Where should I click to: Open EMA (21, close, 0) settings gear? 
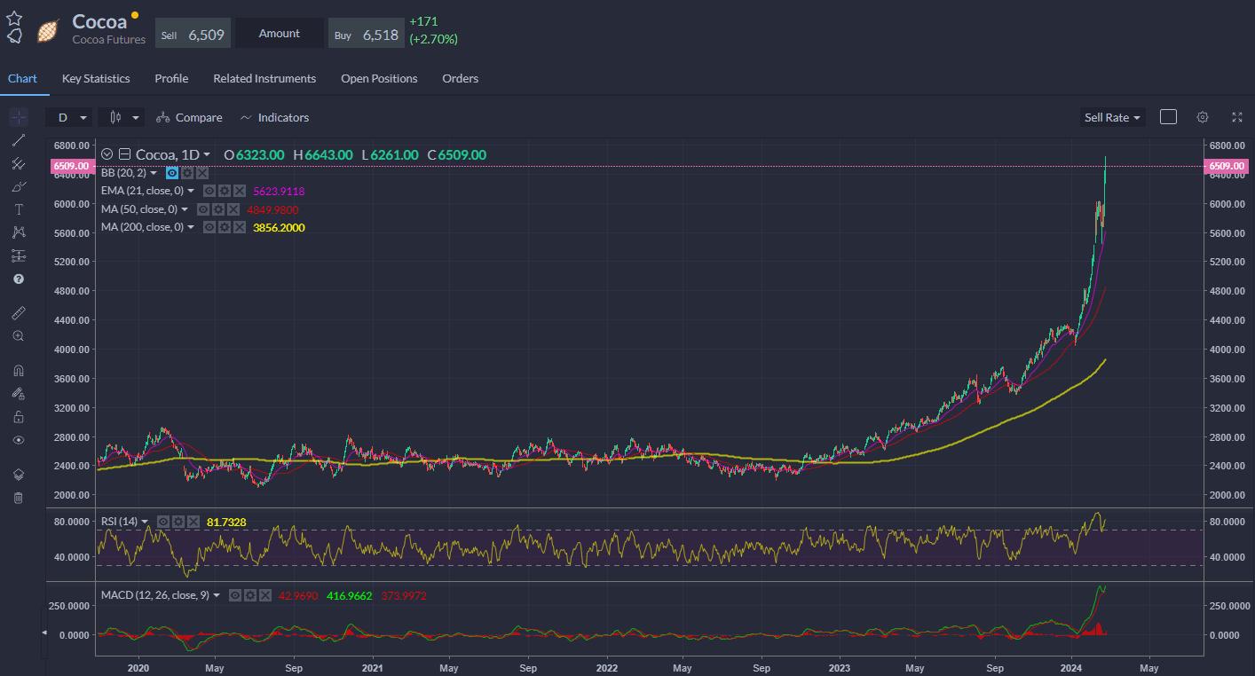(x=224, y=191)
